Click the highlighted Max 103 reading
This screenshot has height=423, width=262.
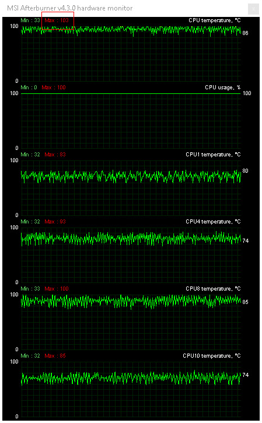click(57, 20)
